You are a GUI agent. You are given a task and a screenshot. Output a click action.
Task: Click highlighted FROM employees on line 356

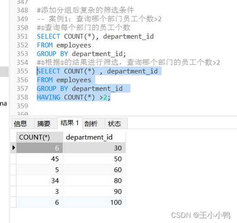(64, 80)
